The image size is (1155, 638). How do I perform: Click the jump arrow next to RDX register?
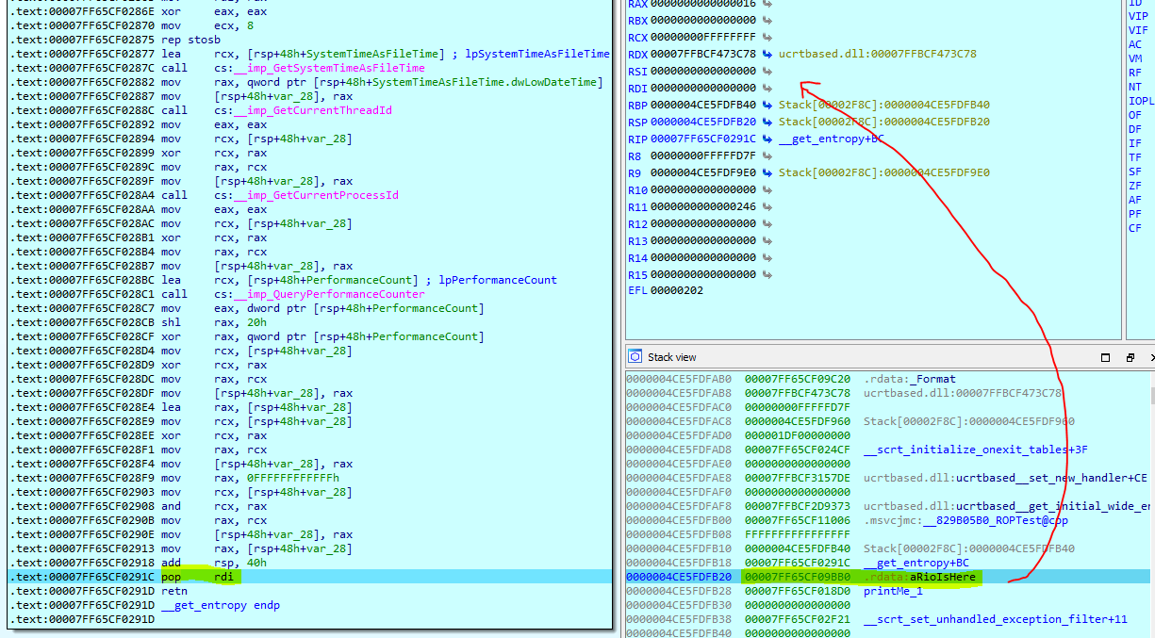[x=767, y=55]
